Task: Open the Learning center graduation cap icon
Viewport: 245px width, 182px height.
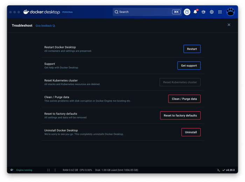Action: 203,12
